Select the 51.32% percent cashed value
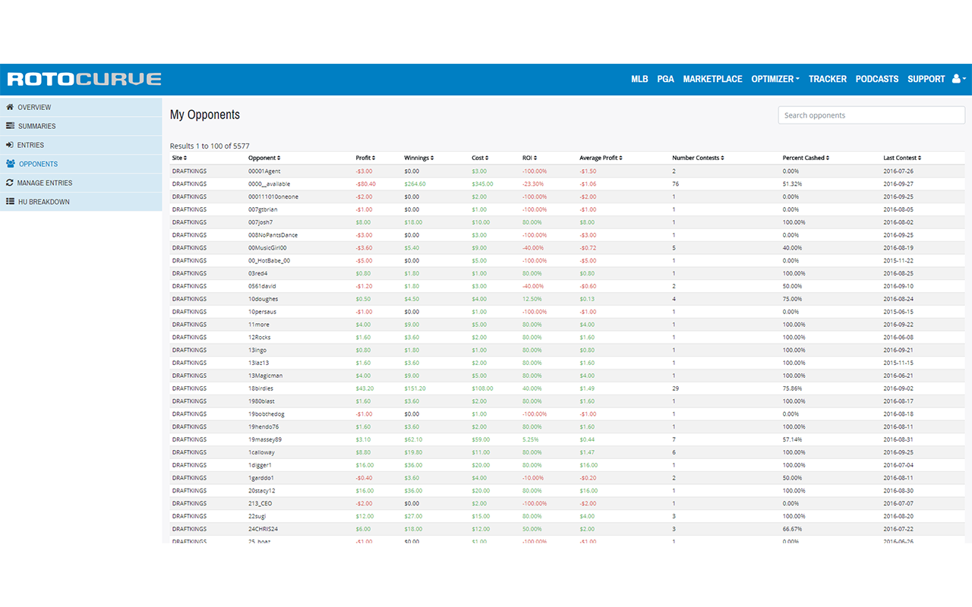Screen dimensions: 972x607 (792, 184)
